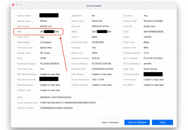188x130 pixels.
Task: Select the CPU Architecture value arm64e
Action: 147,64
